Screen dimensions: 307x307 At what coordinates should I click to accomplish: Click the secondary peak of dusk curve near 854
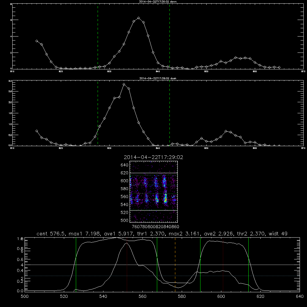tap(226, 131)
